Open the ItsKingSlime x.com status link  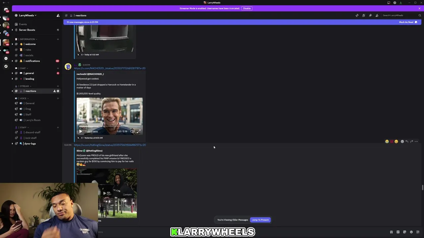pyautogui.click(x=110, y=145)
